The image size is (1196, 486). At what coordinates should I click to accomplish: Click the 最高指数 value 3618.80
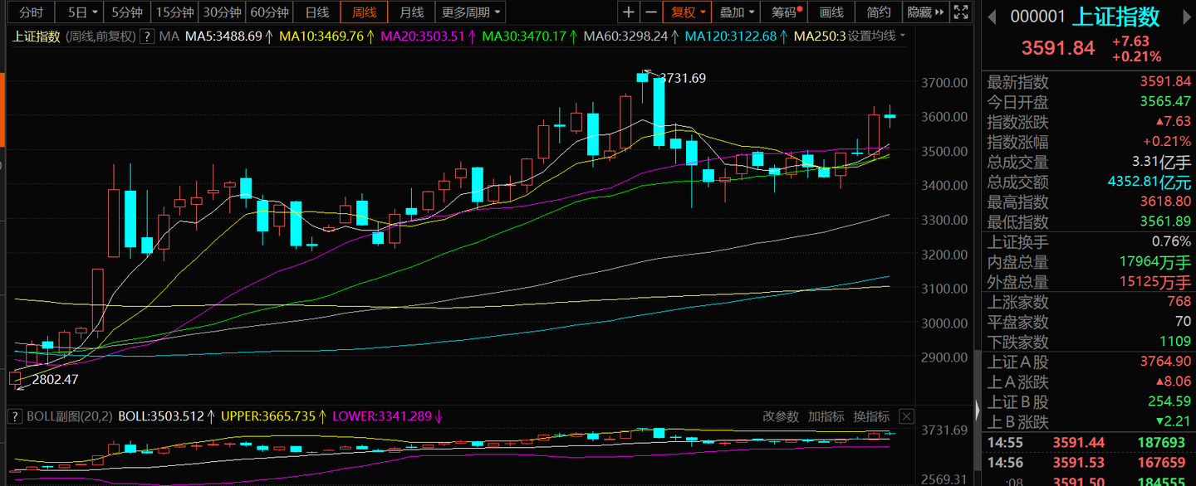tap(1165, 202)
